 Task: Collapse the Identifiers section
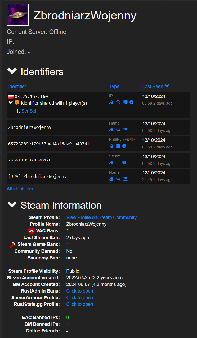12,71
